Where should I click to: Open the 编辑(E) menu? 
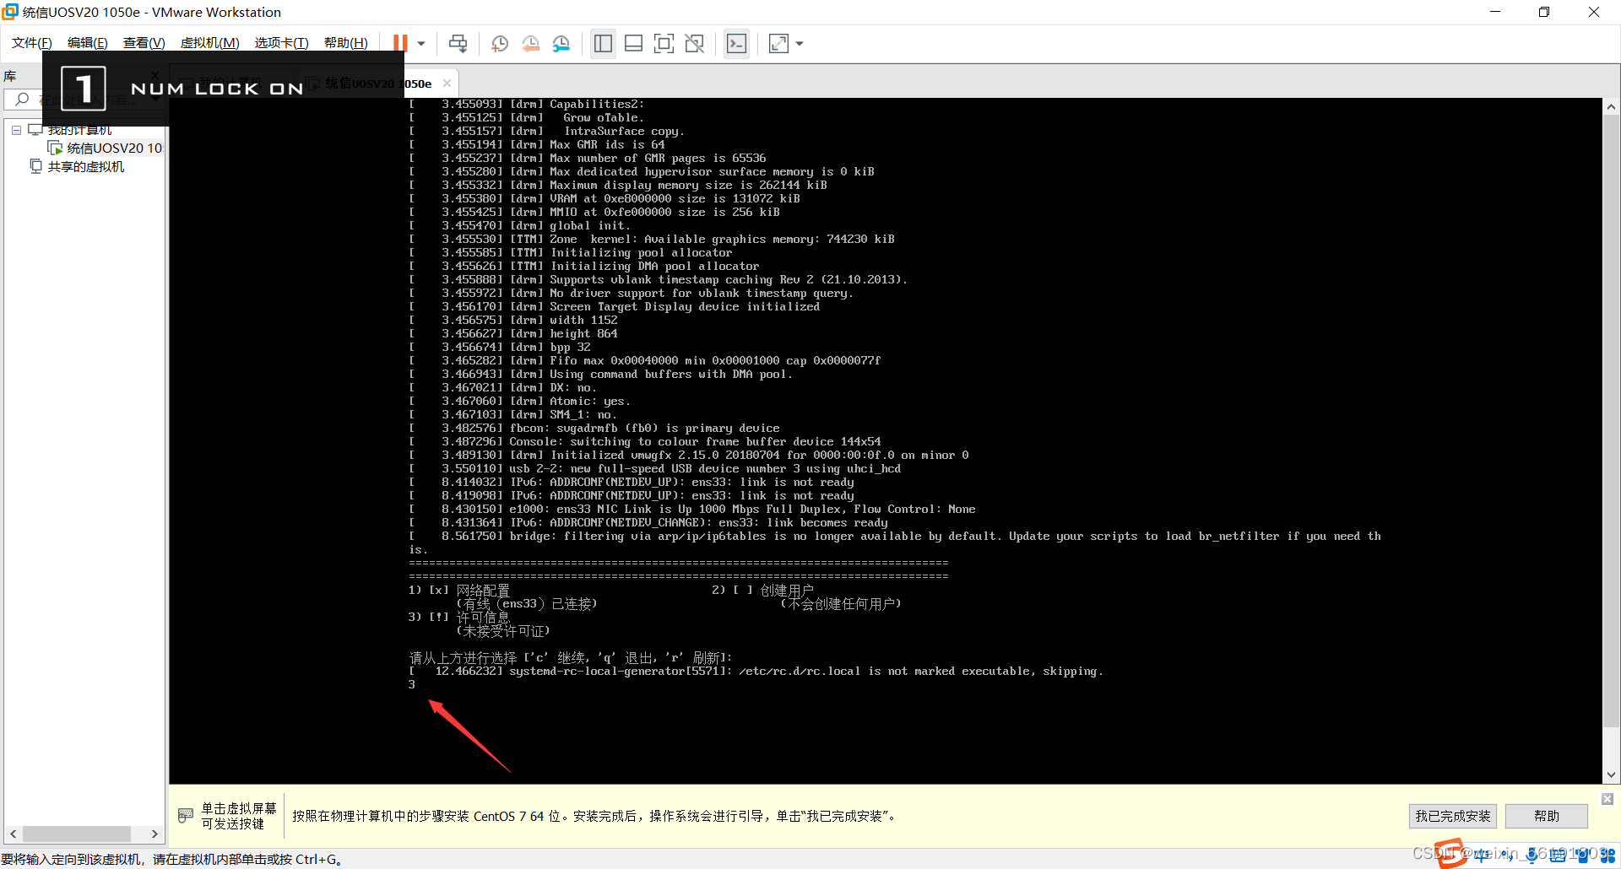[88, 43]
